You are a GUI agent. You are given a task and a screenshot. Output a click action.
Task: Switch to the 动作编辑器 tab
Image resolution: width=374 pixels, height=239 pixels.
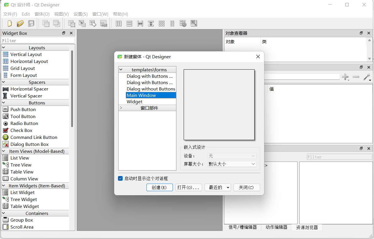[x=276, y=227]
